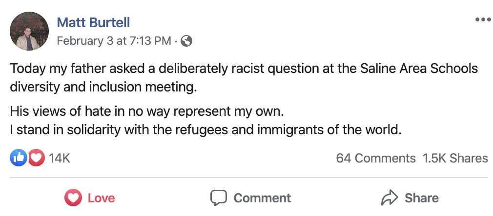Click the "His views of hate" sentence
The width and height of the screenshot is (493, 216).
[x=146, y=111]
